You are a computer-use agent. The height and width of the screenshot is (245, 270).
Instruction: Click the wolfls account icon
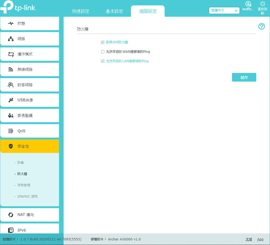(248, 4)
